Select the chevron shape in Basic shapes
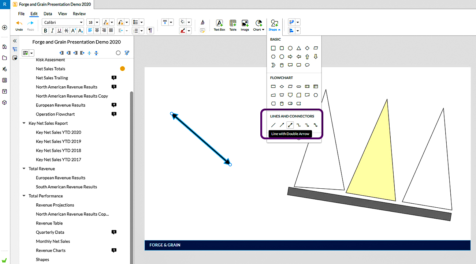The height and width of the screenshot is (264, 476). pos(273,65)
